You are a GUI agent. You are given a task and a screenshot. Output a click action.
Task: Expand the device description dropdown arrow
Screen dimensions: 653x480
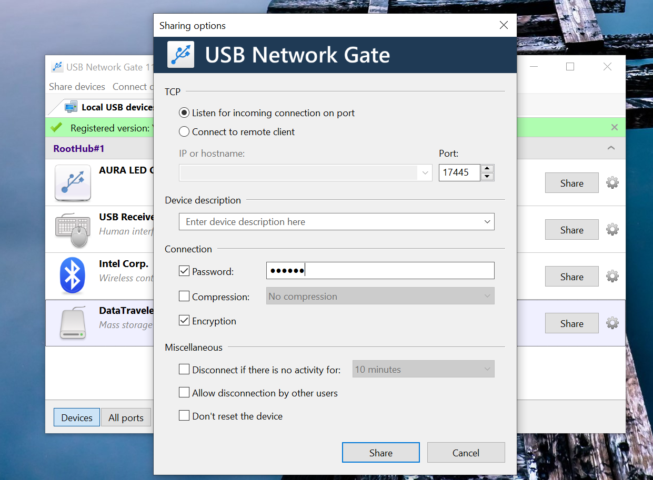487,222
